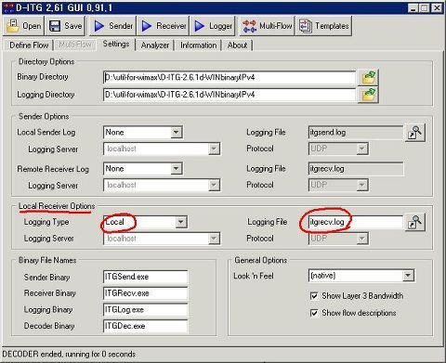Start the Receiver process

click(x=164, y=26)
